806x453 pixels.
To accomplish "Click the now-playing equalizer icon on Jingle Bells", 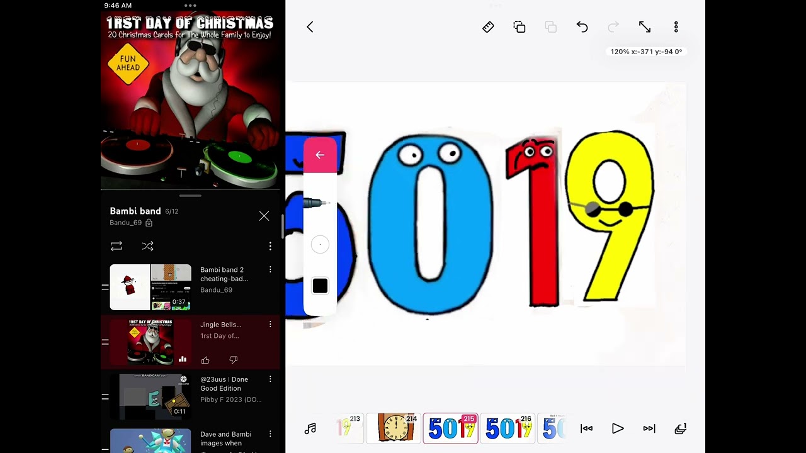I will point(183,359).
